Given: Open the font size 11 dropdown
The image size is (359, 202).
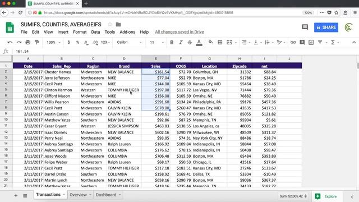Looking at the screenshot, I should [x=157, y=43].
